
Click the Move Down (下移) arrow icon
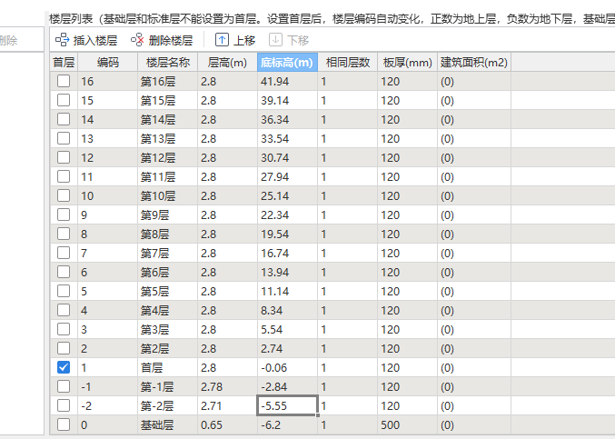(275, 40)
